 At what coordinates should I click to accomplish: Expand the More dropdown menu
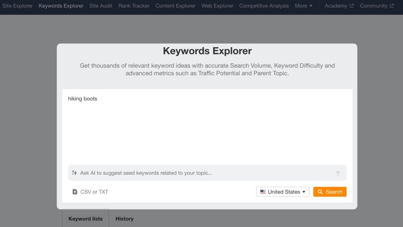point(303,6)
